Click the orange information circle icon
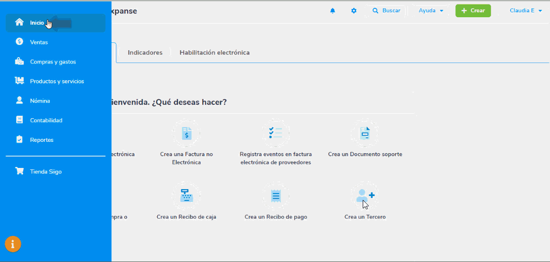 13,244
